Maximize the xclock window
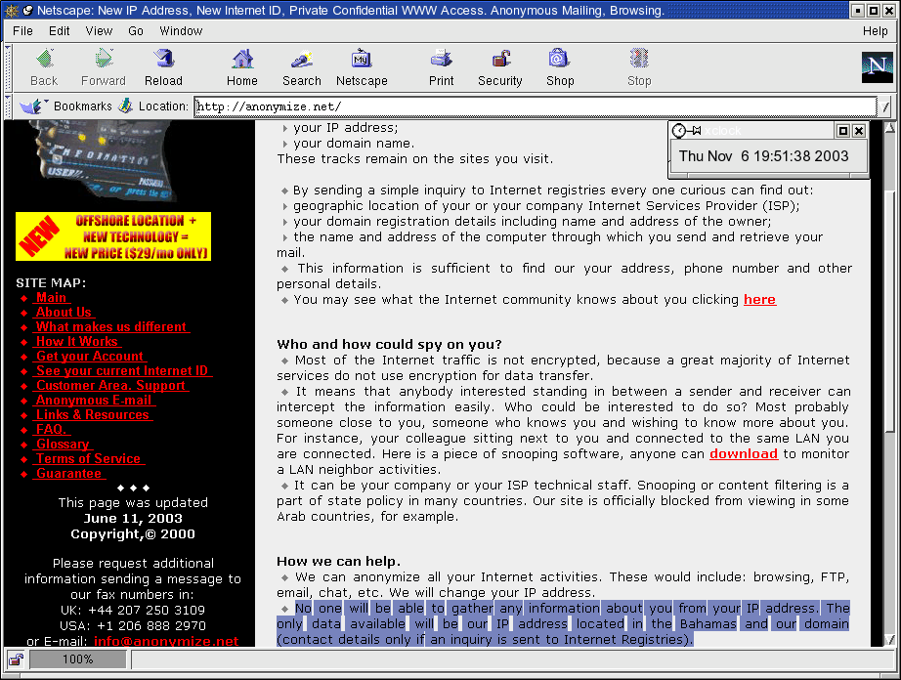Viewport: 901px width, 680px height. (843, 131)
